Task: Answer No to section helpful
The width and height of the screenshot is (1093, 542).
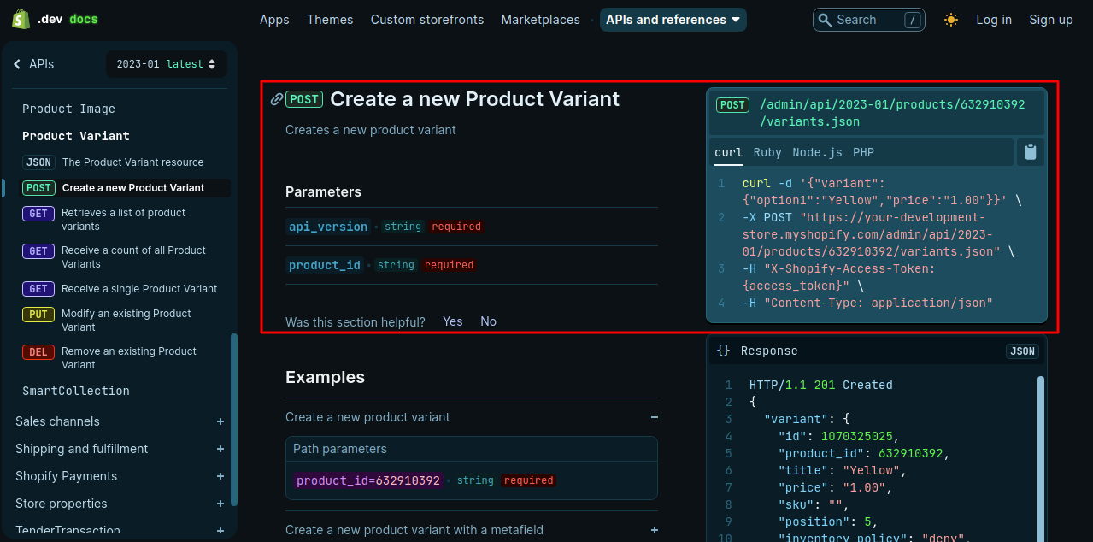Action: [488, 321]
